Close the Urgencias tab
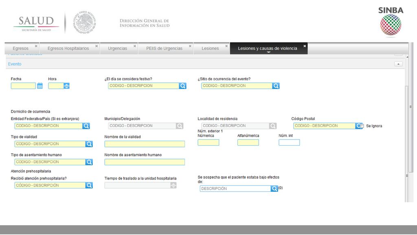 pos(135,46)
